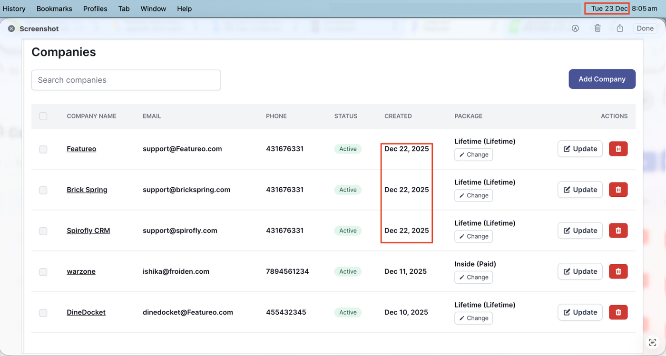Screen dimensions: 666x356
Task: Click the red trash icon for warzone
Action: 618,271
